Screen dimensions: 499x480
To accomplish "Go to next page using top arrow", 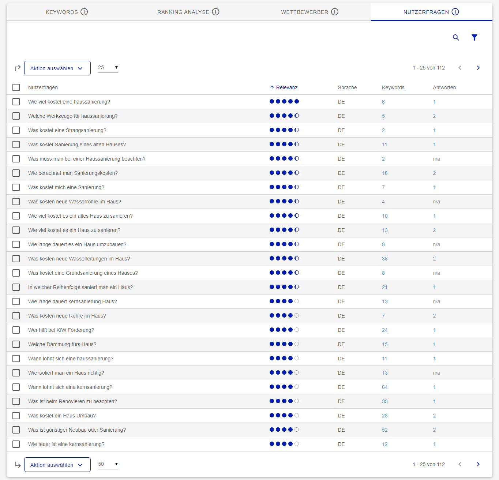I will click(478, 68).
